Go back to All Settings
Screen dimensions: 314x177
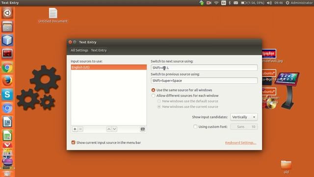click(79, 50)
